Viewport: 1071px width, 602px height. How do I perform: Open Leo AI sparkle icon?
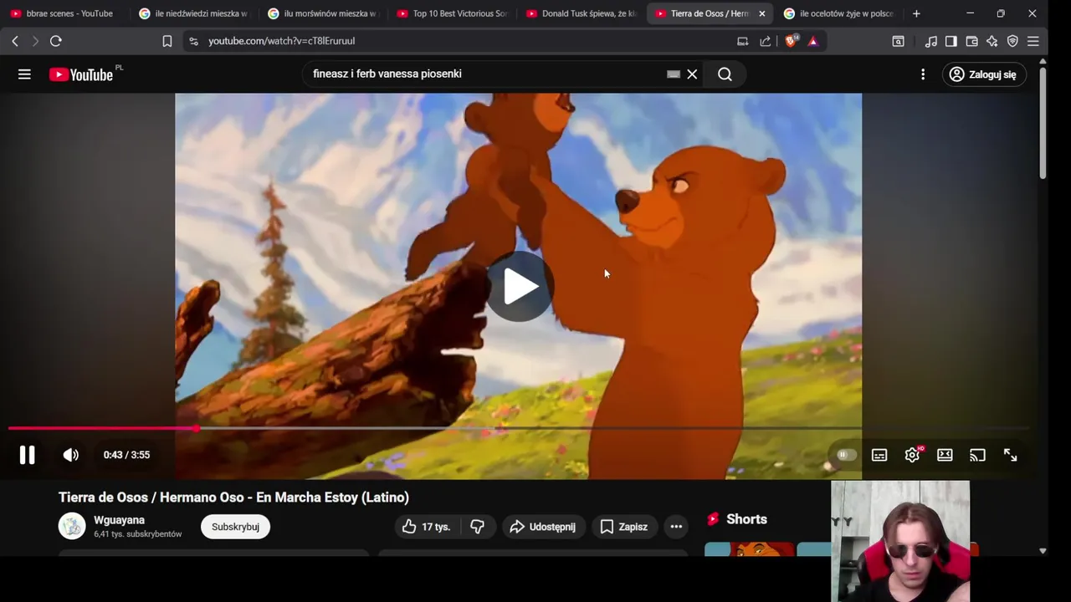[992, 41]
